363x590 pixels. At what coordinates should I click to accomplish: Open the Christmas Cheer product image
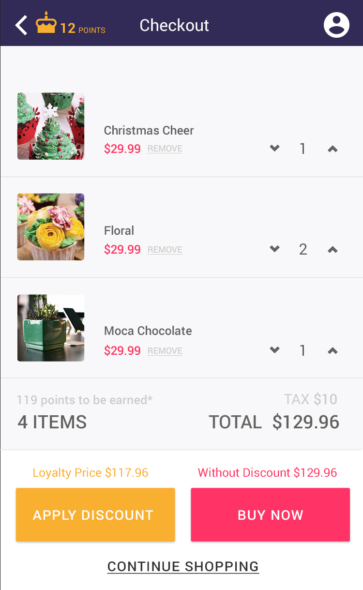[51, 126]
